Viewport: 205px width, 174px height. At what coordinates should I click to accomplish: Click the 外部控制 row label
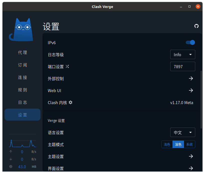click(56, 79)
